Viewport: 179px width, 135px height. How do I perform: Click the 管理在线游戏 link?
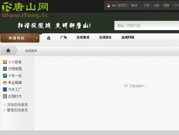coord(17,110)
